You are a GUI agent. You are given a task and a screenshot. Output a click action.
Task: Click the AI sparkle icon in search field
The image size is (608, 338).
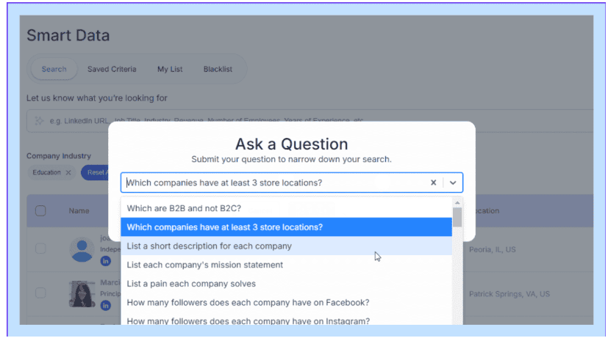39,121
